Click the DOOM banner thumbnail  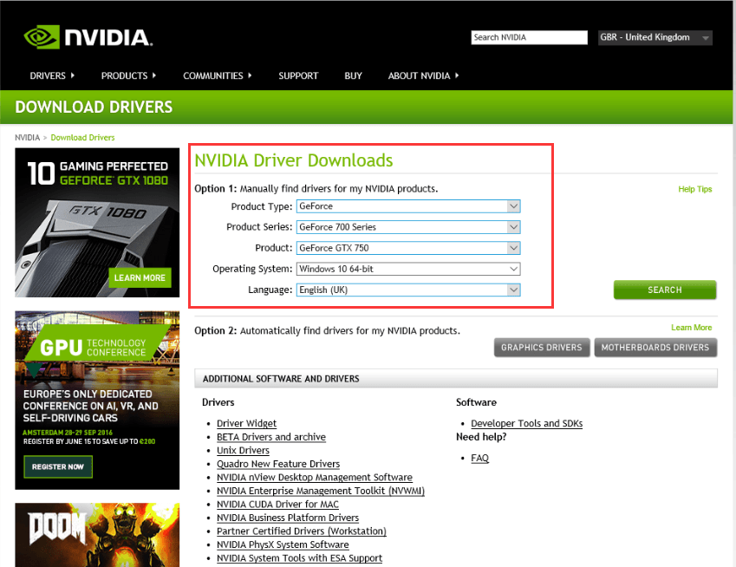(x=97, y=535)
